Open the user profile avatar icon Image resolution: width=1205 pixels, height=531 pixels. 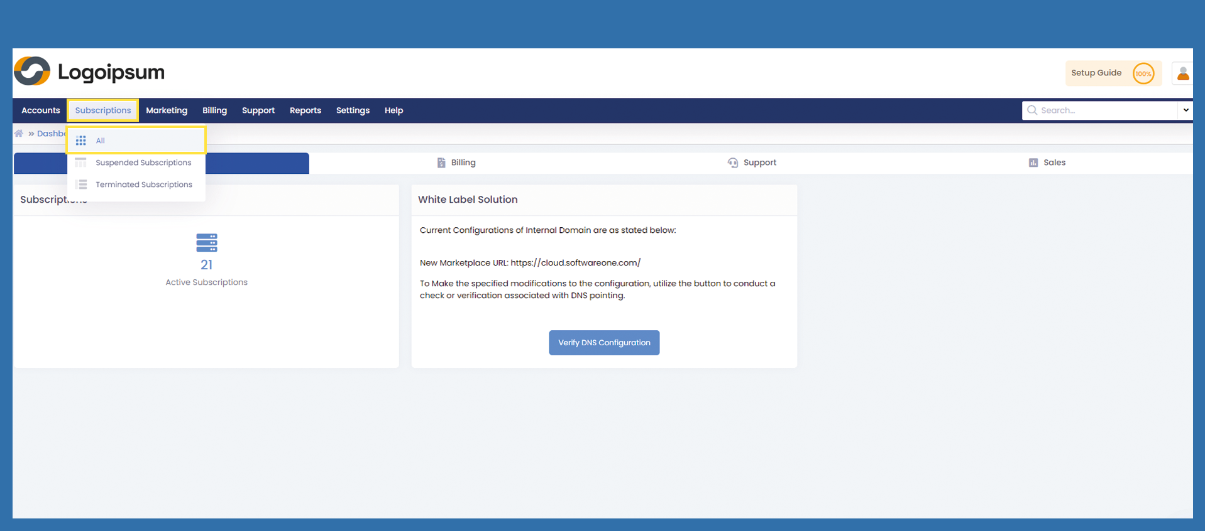[1182, 73]
